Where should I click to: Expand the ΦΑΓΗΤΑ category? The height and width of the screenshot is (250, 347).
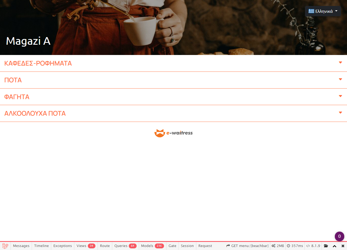173,97
